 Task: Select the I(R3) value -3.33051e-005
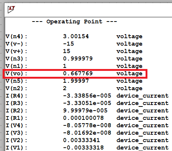click(x=87, y=103)
